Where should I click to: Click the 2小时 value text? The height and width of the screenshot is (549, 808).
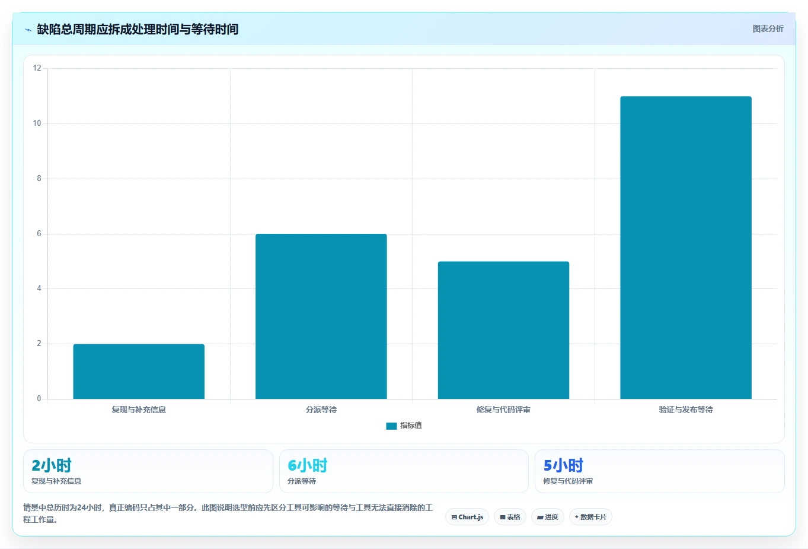[x=52, y=465]
